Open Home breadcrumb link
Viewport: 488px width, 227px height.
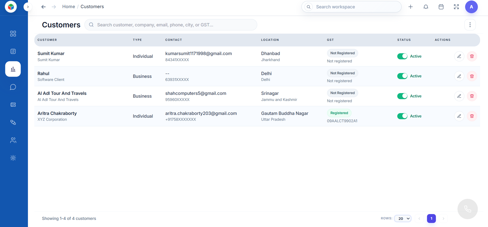(69, 7)
